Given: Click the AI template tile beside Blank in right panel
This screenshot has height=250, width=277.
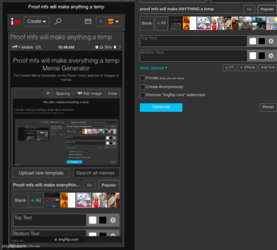Looking at the screenshot, I should (161, 23).
